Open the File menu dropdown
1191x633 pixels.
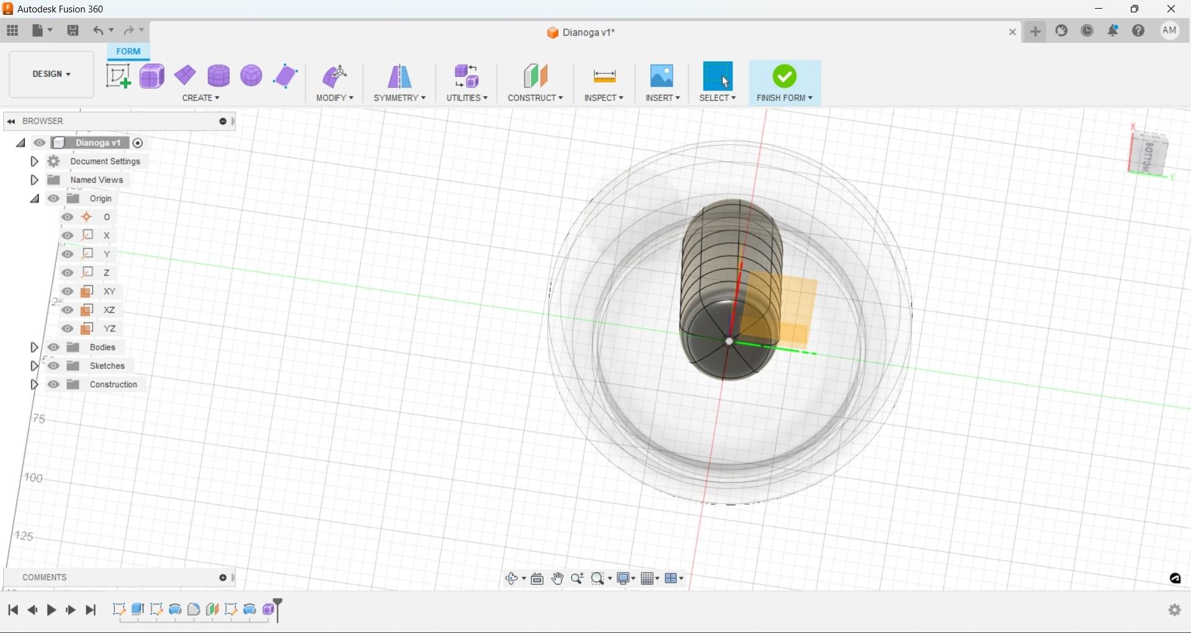(42, 30)
